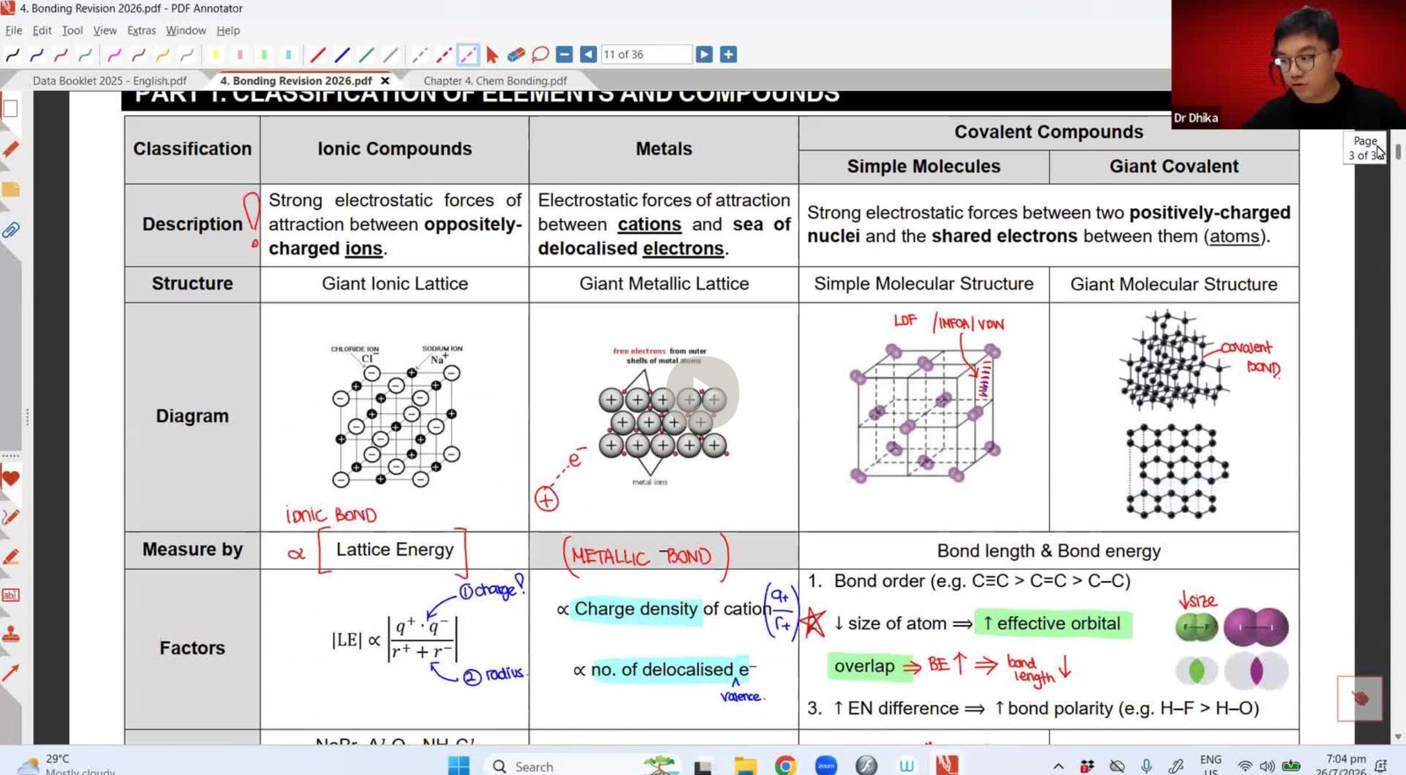Pick the lasso selection tool
Screen dimensions: 1406x775
[540, 55]
